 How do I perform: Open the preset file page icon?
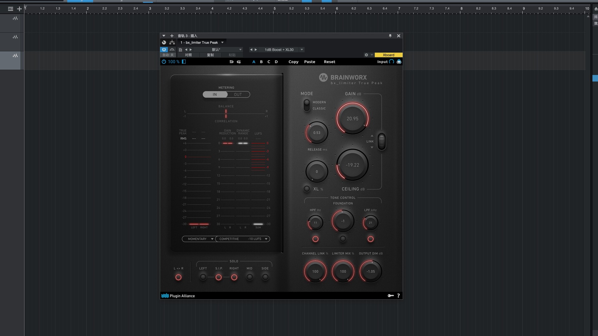click(x=180, y=50)
